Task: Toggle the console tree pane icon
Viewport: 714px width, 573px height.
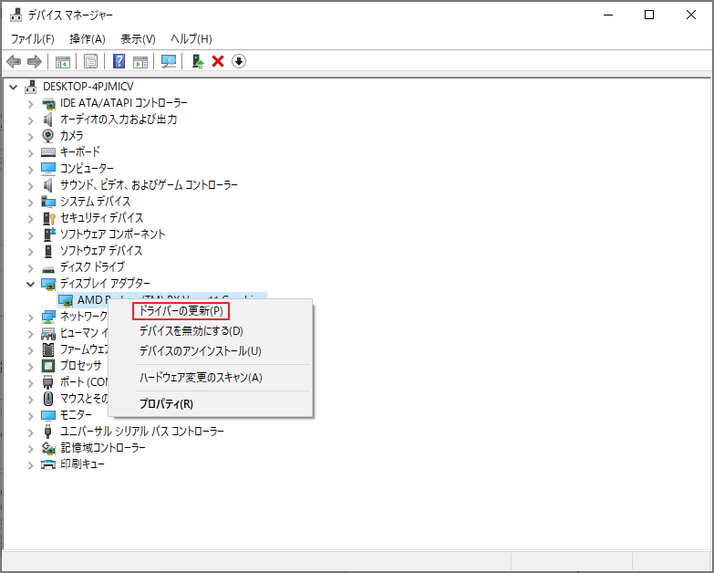Action: coord(62,61)
